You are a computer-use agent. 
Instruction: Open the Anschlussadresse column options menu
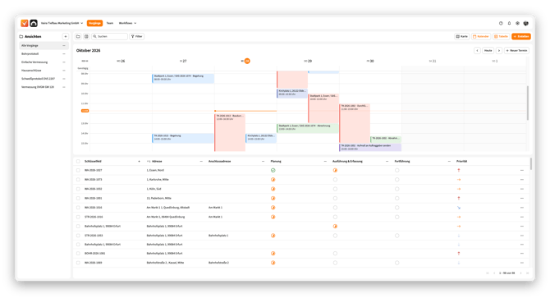pos(263,161)
